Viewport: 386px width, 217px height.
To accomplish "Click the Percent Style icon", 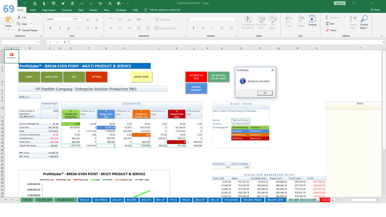I will tap(203, 28).
